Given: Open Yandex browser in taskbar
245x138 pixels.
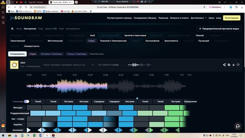Looking at the screenshot, I should point(47,135).
